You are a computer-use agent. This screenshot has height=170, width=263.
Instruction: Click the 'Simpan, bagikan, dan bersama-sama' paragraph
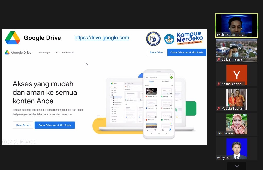[48, 112]
